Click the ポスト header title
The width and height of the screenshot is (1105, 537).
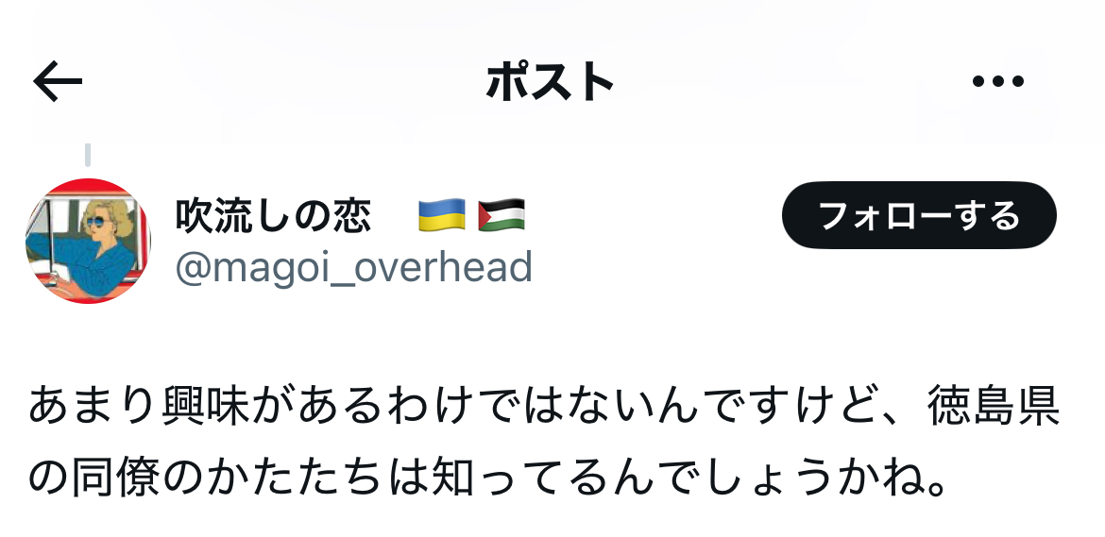pyautogui.click(x=550, y=82)
